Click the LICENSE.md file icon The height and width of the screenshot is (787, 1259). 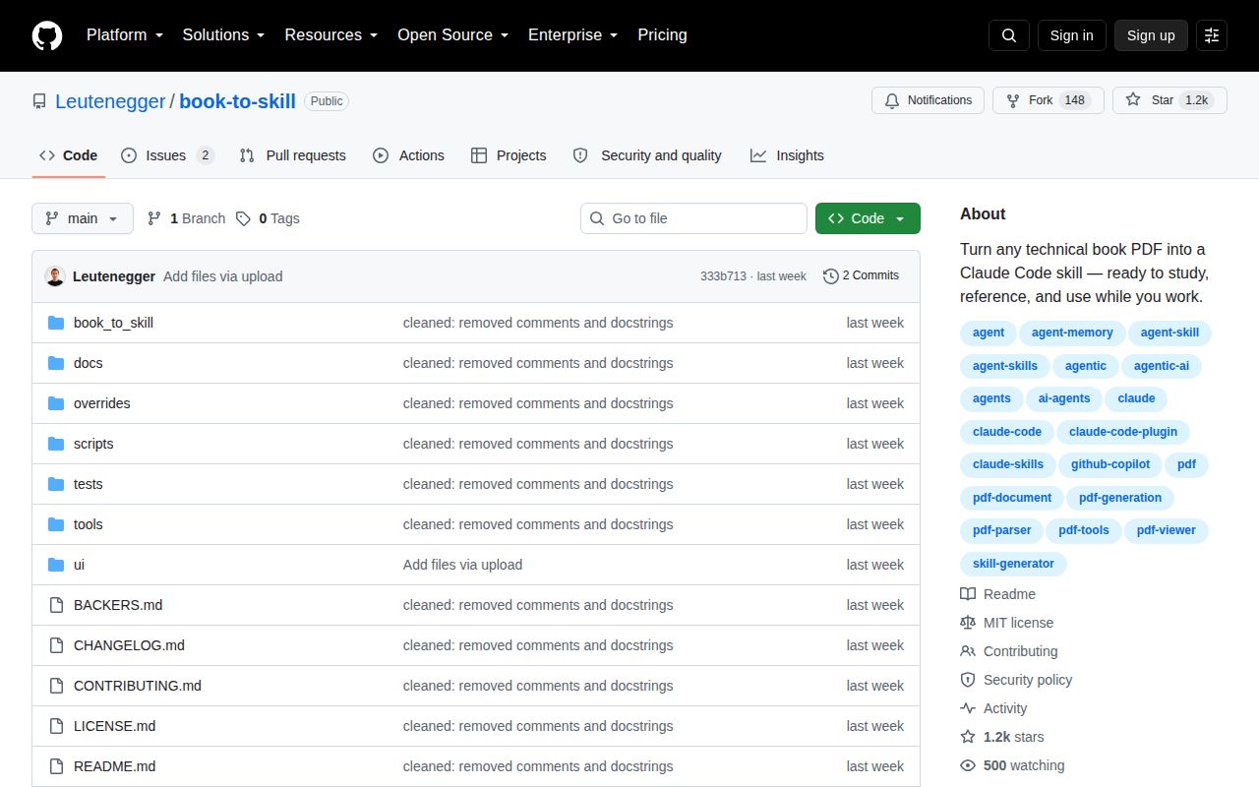click(56, 726)
